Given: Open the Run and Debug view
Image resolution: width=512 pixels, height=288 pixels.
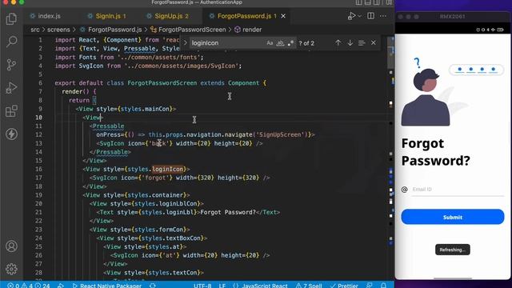Looking at the screenshot, I should pyautogui.click(x=11, y=88).
